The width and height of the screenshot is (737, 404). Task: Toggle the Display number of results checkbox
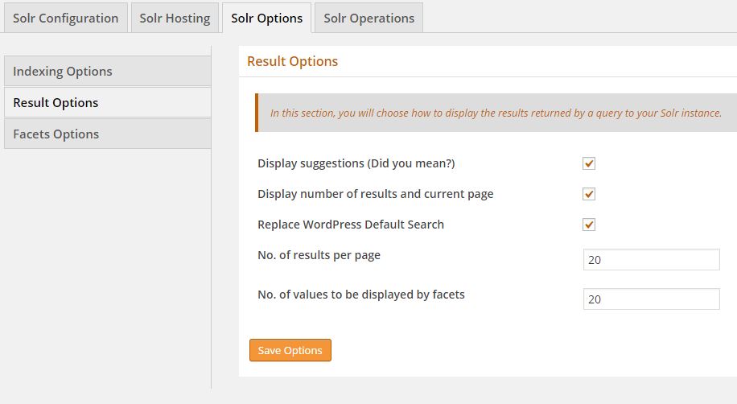pos(589,194)
